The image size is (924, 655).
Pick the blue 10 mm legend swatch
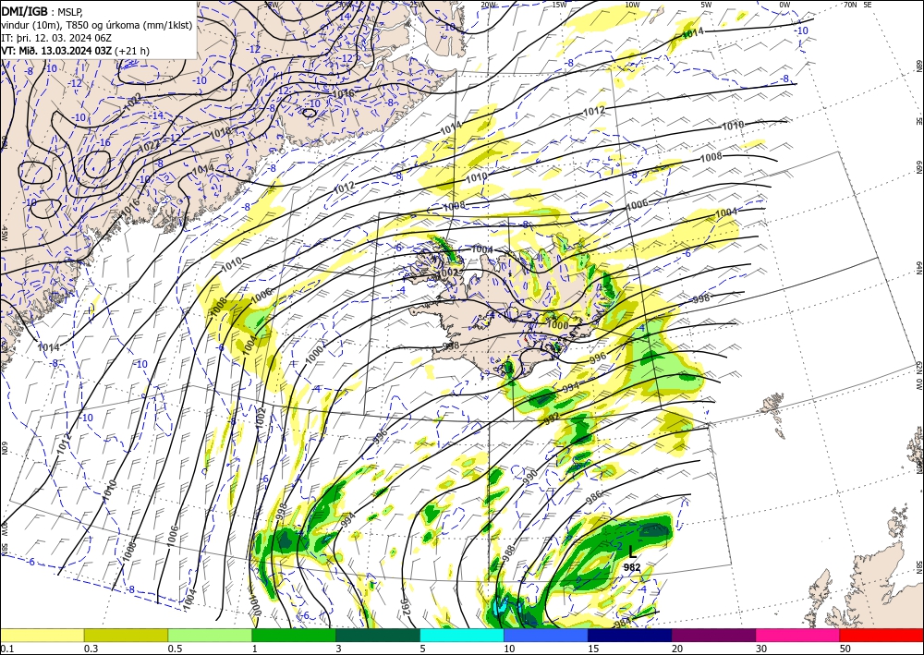click(546, 635)
